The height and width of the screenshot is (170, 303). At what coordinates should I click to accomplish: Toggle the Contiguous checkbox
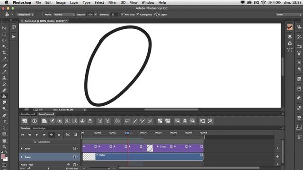click(138, 14)
